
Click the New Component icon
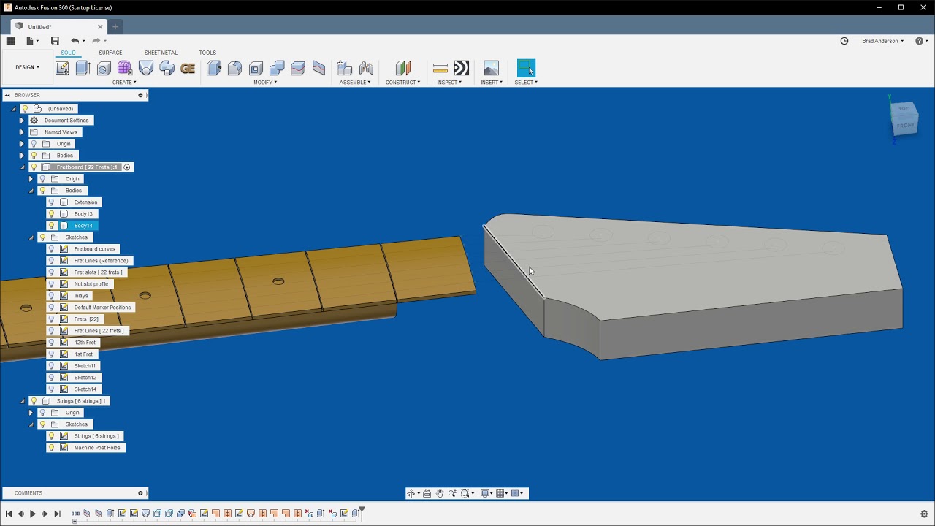[345, 68]
